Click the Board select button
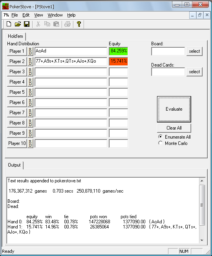 [194, 51]
